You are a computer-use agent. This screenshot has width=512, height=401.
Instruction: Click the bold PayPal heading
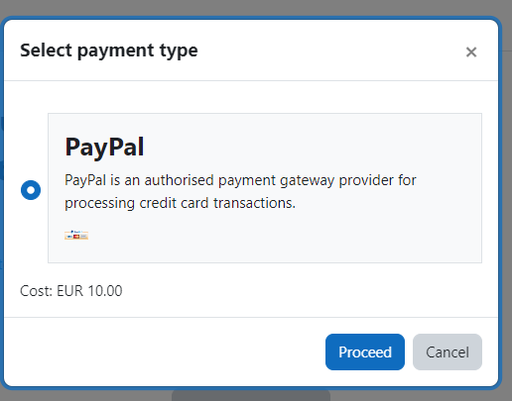(x=104, y=147)
